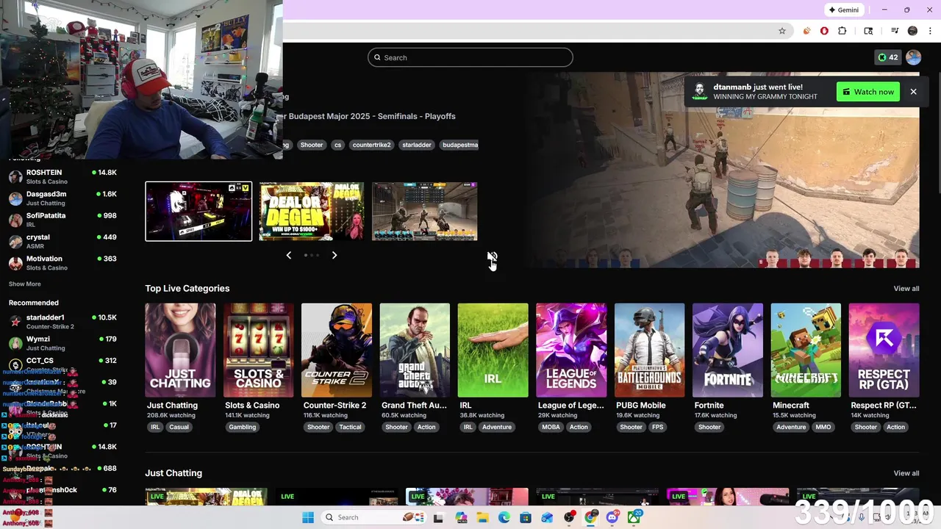Open Dasgasd3m channel in sidebar
The image size is (941, 529).
(x=62, y=198)
